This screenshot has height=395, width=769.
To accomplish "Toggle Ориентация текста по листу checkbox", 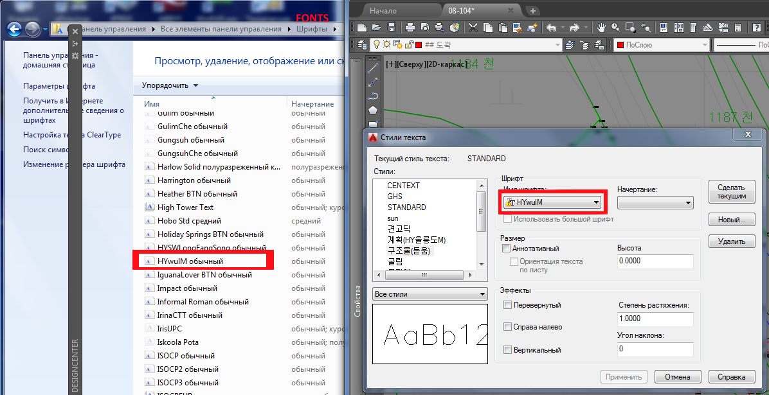I will [514, 261].
